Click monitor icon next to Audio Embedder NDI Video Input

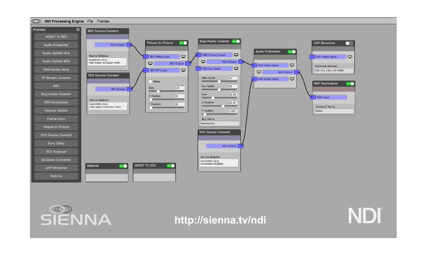point(292,65)
